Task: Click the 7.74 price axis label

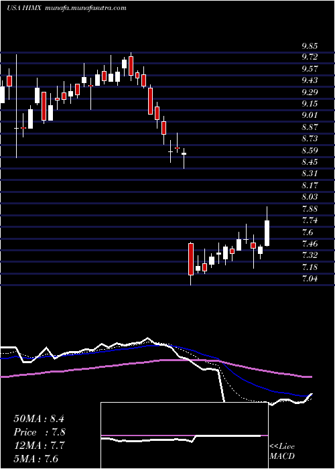Action: [x=310, y=220]
